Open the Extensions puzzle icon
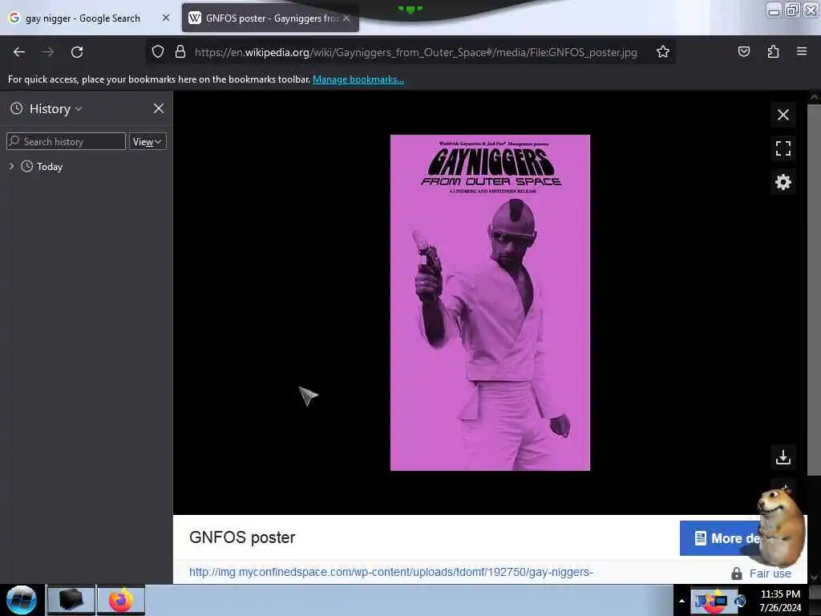The image size is (821, 616). [773, 51]
